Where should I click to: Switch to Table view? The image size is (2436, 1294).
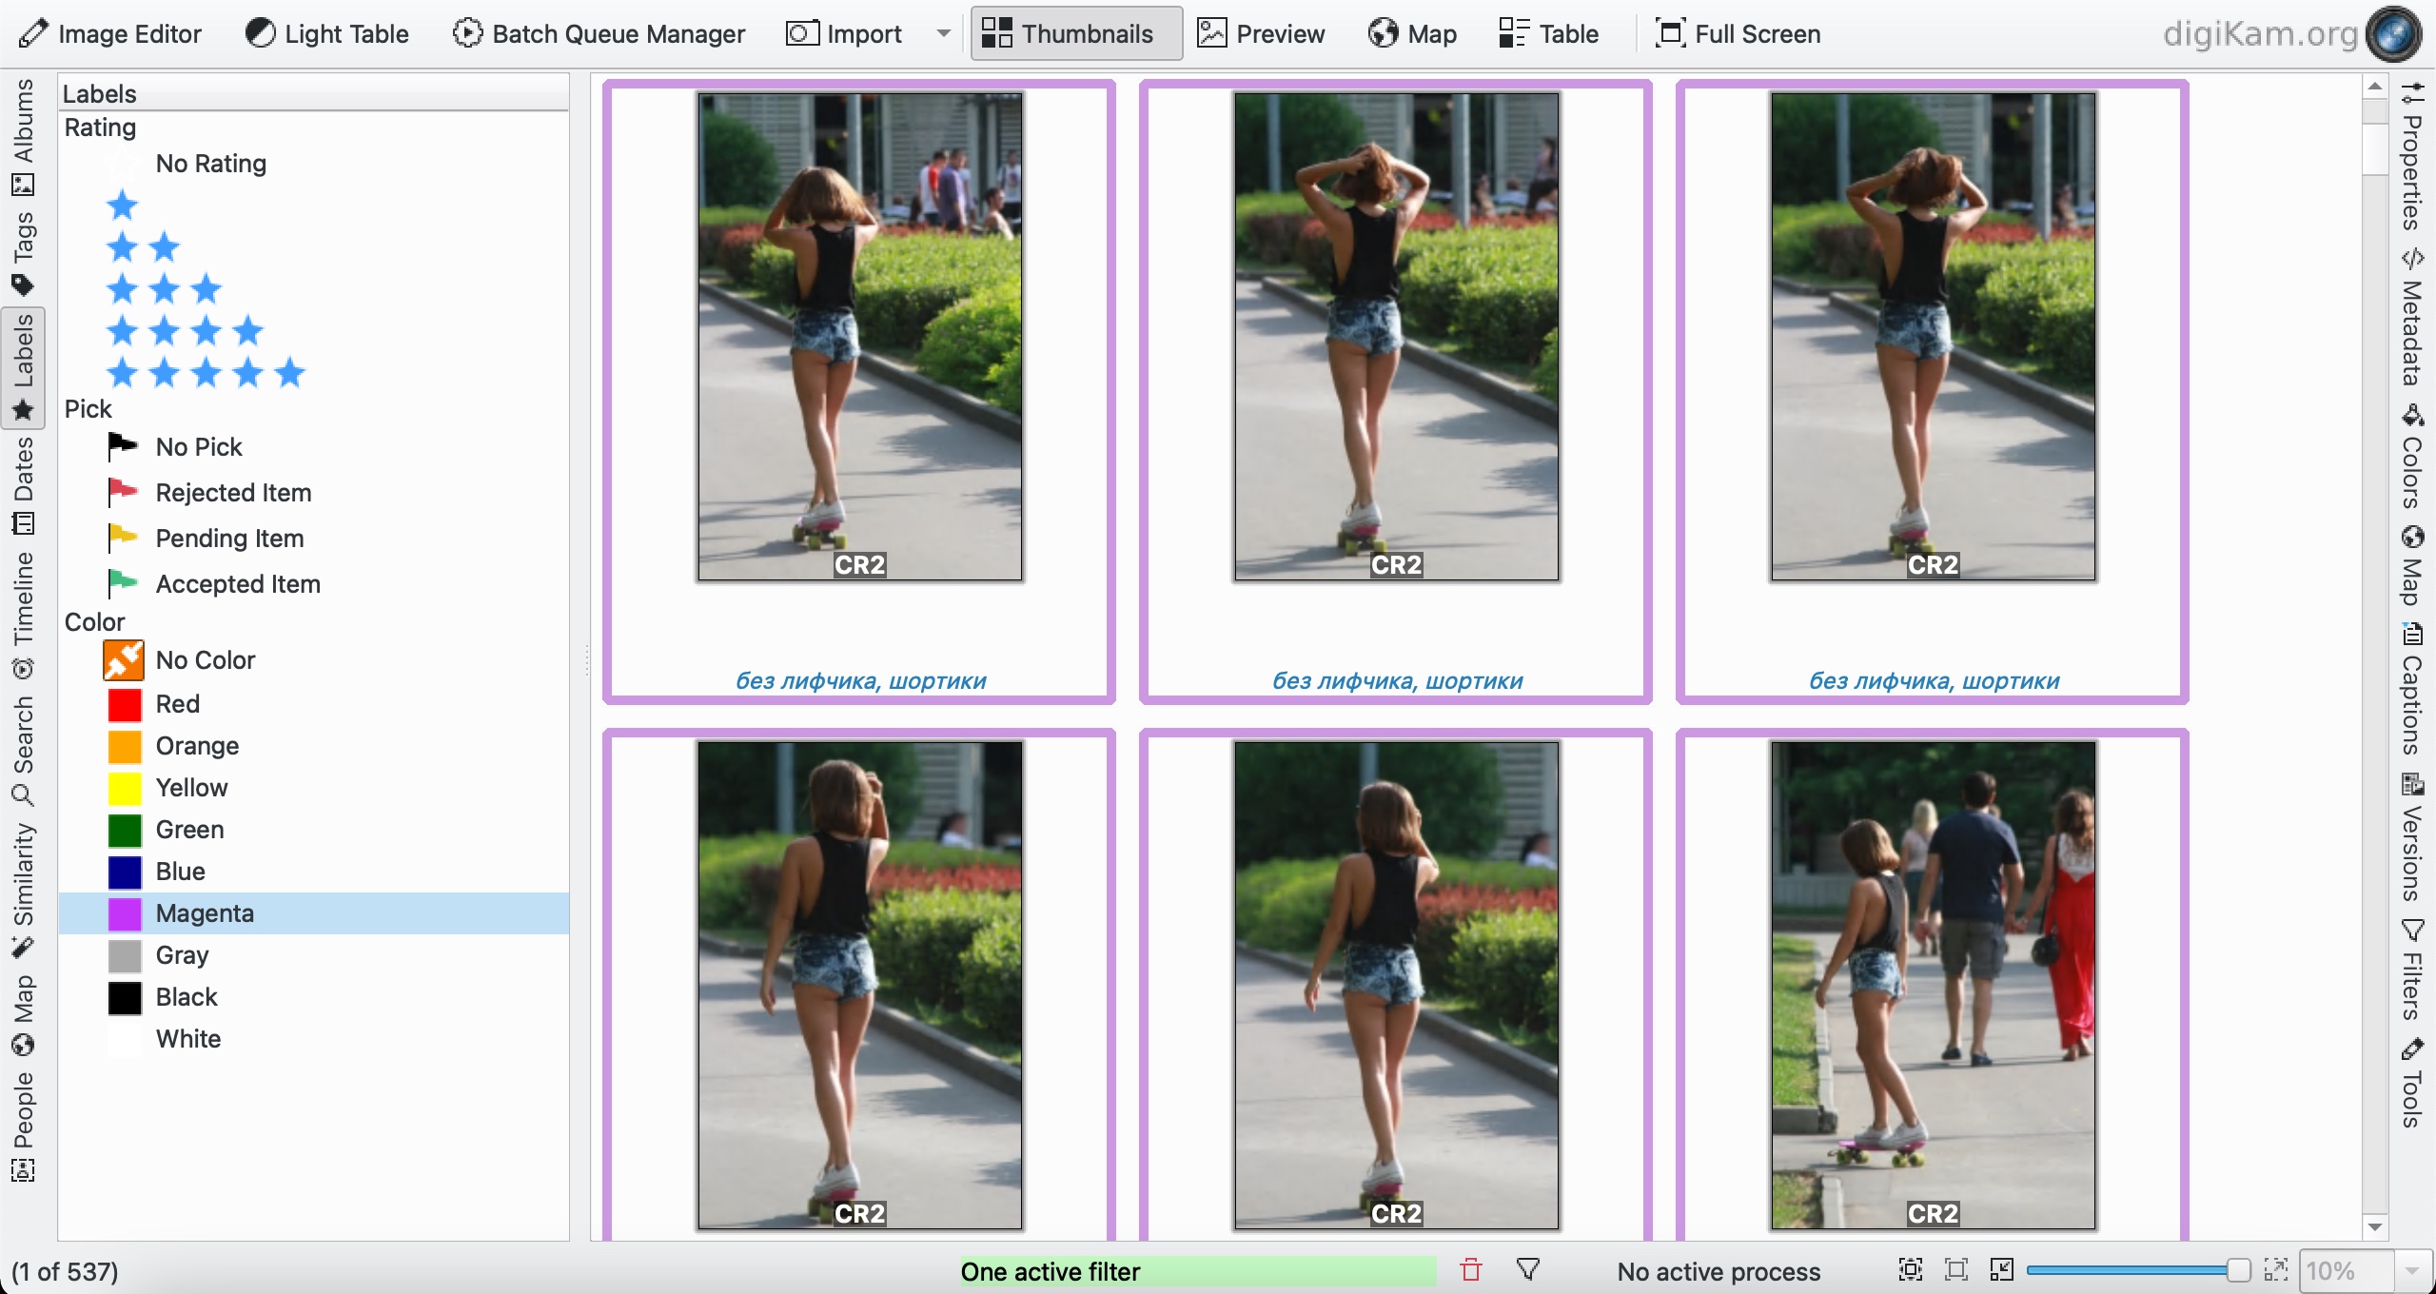[1548, 34]
